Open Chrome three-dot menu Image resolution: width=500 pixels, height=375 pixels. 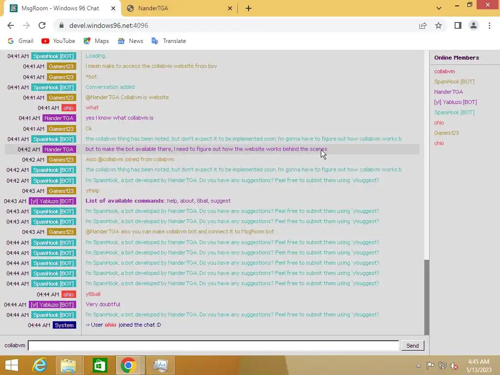(x=489, y=25)
